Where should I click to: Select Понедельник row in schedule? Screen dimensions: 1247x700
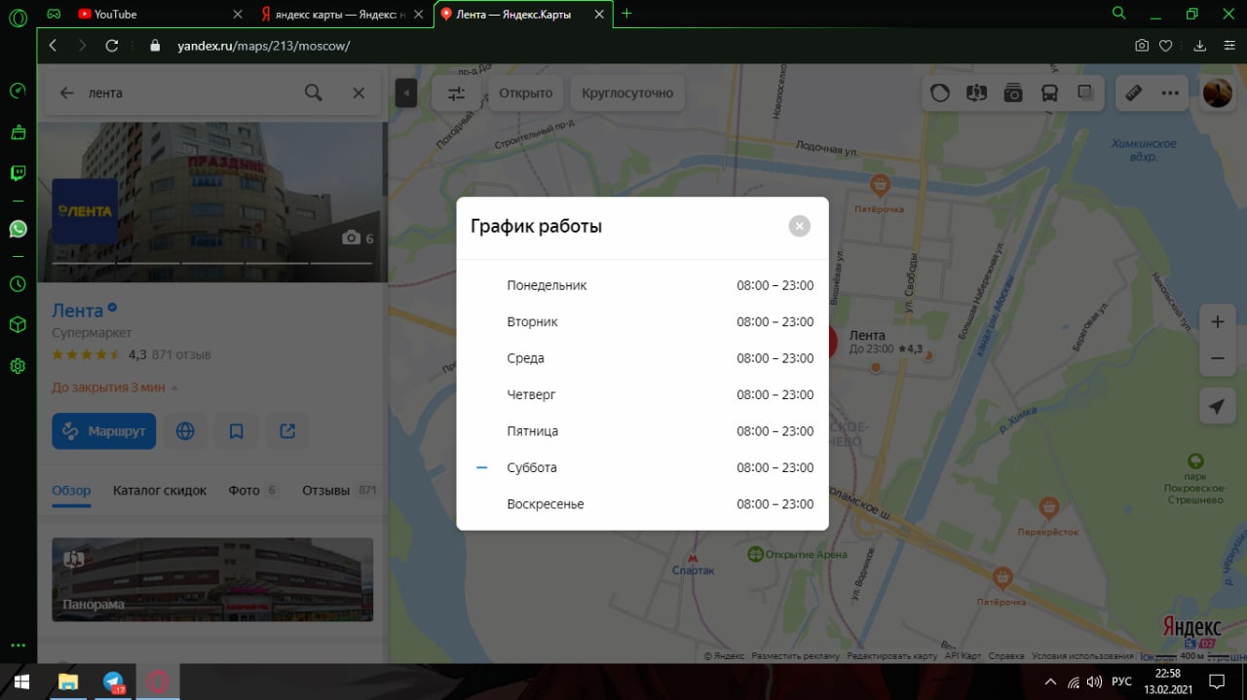pyautogui.click(x=643, y=285)
